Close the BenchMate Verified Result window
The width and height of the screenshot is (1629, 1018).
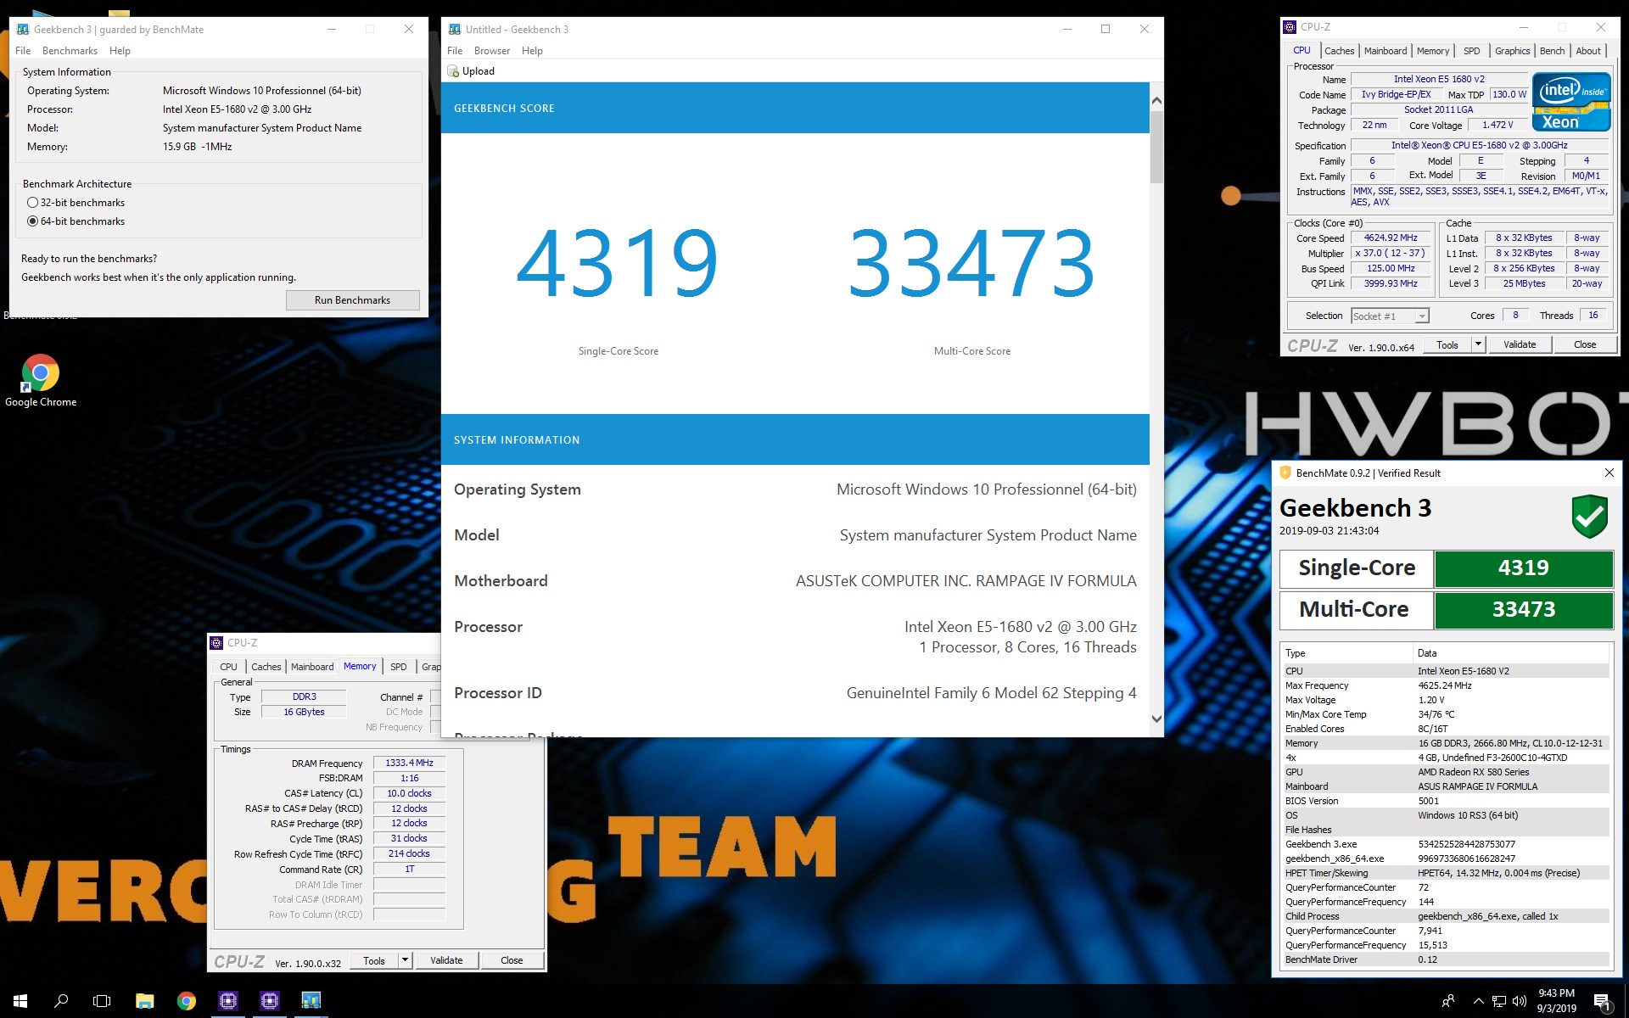[1609, 473]
